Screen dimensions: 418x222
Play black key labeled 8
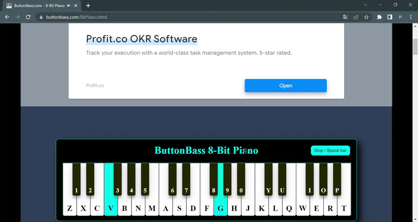[214, 179]
